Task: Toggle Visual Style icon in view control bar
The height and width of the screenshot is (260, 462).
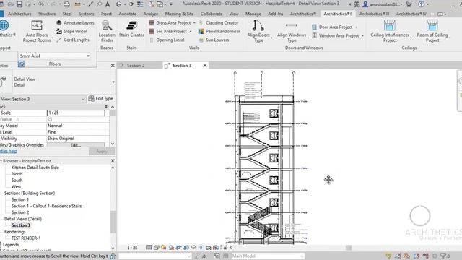Action: pyautogui.click(x=157, y=248)
